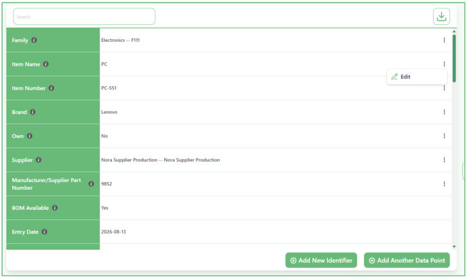The width and height of the screenshot is (467, 278).
Task: Click the scrollbar up arrow
Action: 454,32
